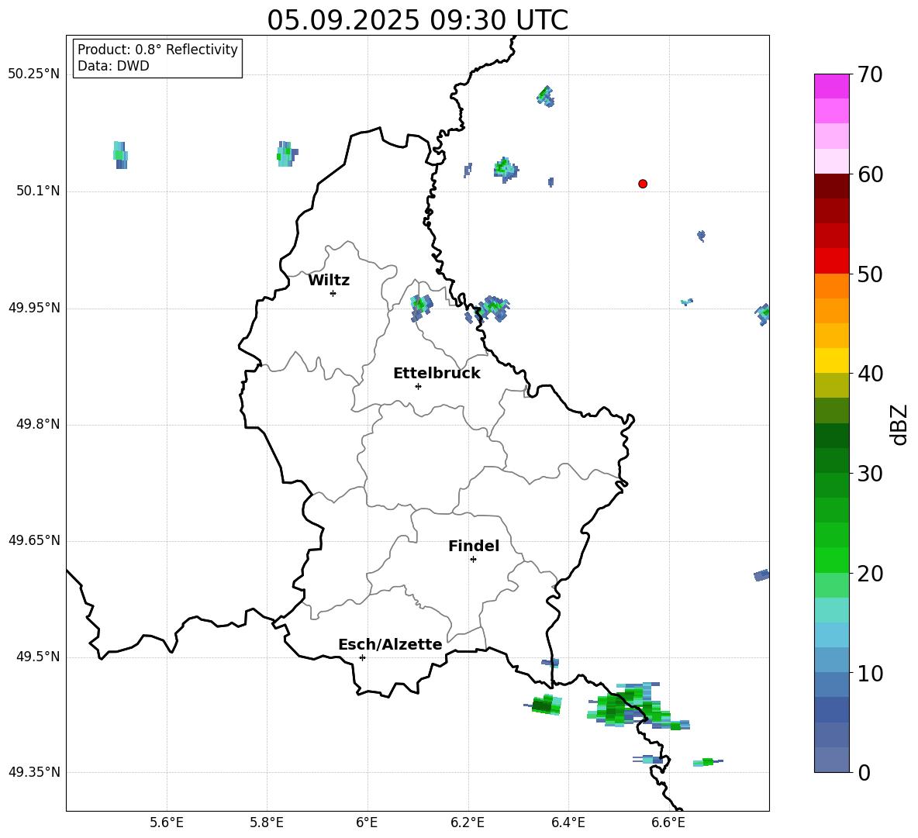This screenshot has height=838, width=918.
Task: Click the Esch/Alzette station cross marker
Action: coord(362,657)
